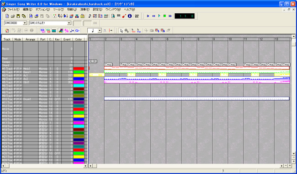The image size is (297, 174).
Task: Click the rewind double-arrow button
Action: 154,16
